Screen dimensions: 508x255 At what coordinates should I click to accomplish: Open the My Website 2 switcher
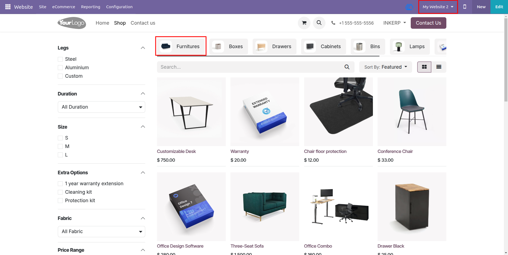pos(438,7)
